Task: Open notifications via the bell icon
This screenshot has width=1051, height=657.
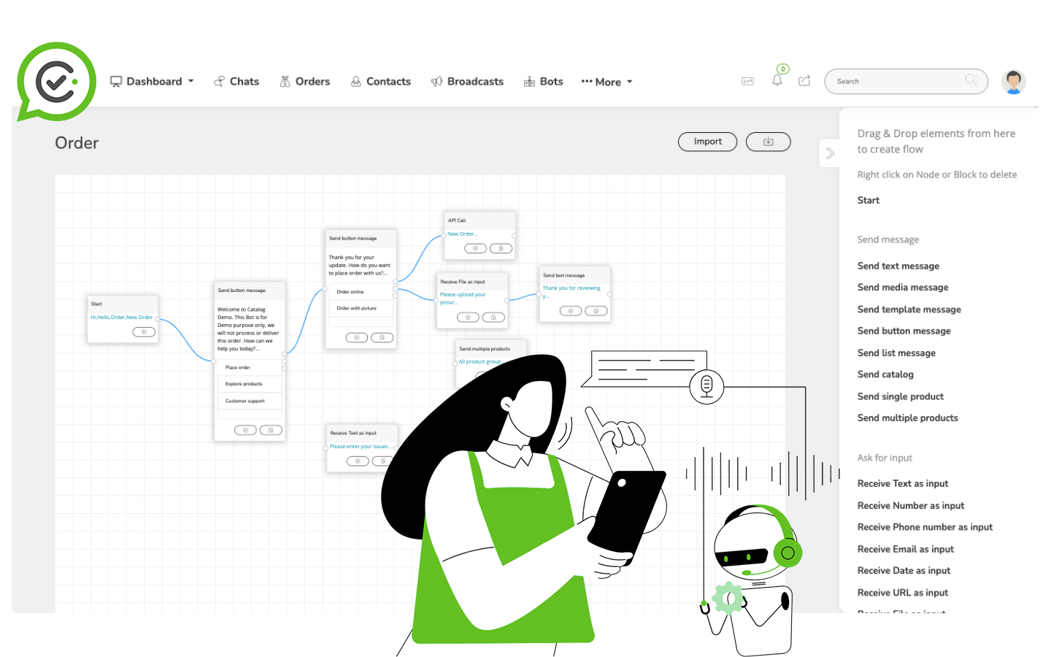Action: 777,81
